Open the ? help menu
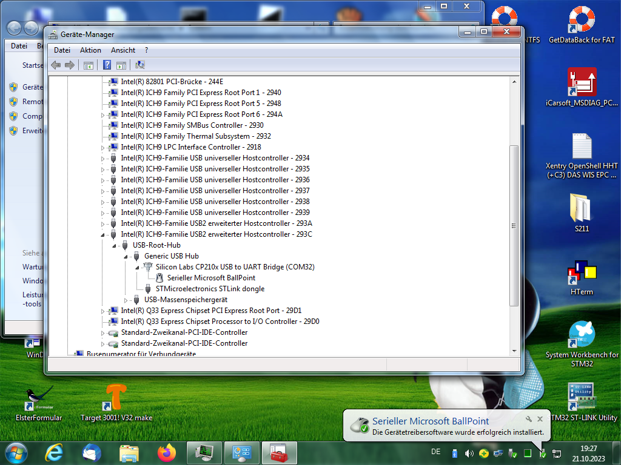621x465 pixels. (x=147, y=50)
